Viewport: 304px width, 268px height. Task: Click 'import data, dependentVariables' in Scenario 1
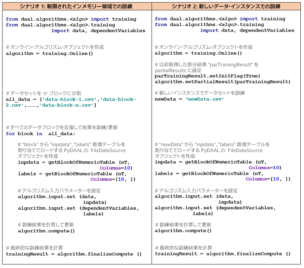coord(98,30)
